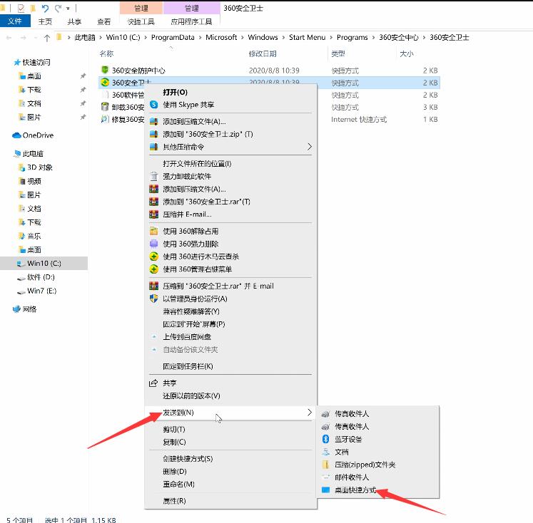Choose 打开文件所在的位置(I)
533x523 pixels.
click(197, 164)
